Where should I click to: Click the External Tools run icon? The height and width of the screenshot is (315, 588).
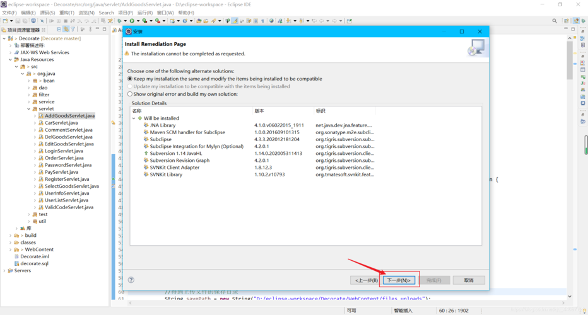(x=158, y=21)
